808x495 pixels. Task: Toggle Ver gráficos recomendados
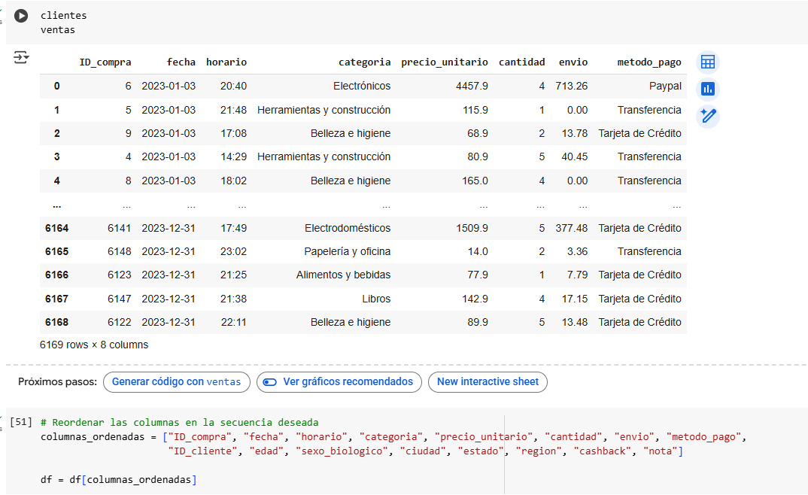pyautogui.click(x=339, y=382)
